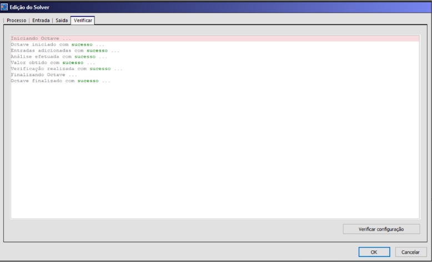
Task: Click the Solver application icon in title bar
Action: tap(4, 7)
